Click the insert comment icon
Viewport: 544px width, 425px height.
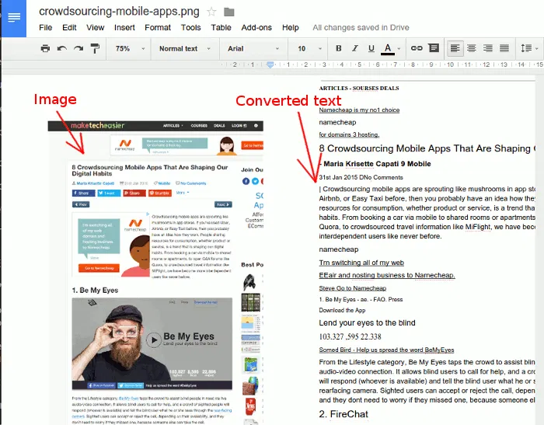point(433,48)
